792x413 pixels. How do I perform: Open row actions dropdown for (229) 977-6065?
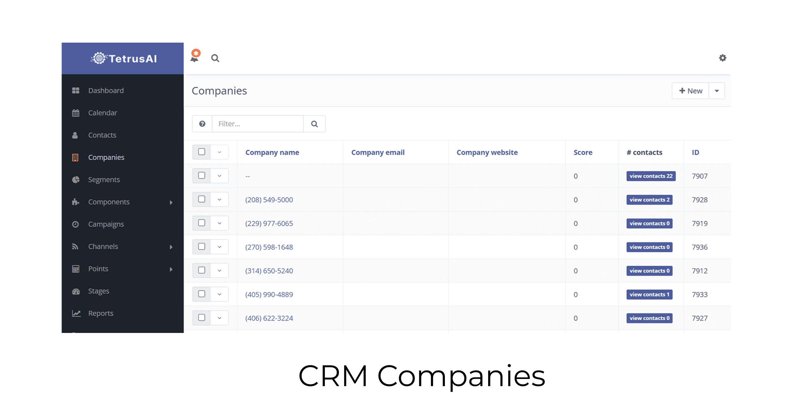[x=219, y=223]
